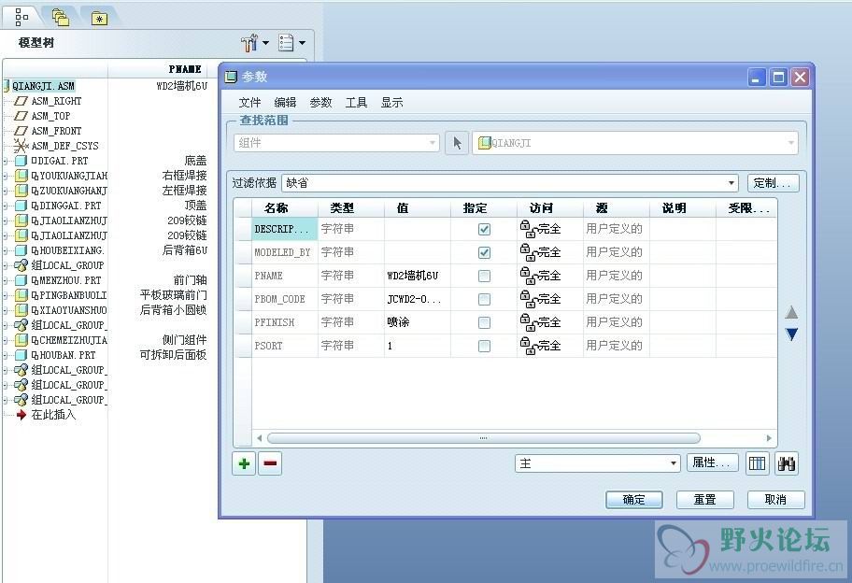This screenshot has width=852, height=583.
Task: Click the access lock icon in the DESCRIP row
Action: (527, 228)
